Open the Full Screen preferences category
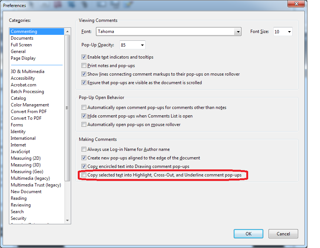The width and height of the screenshot is (320, 248). [21, 44]
